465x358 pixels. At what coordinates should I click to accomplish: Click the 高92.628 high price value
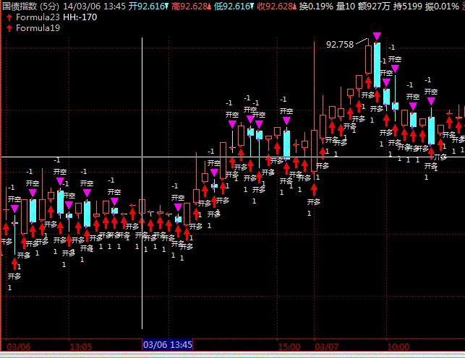click(191, 6)
